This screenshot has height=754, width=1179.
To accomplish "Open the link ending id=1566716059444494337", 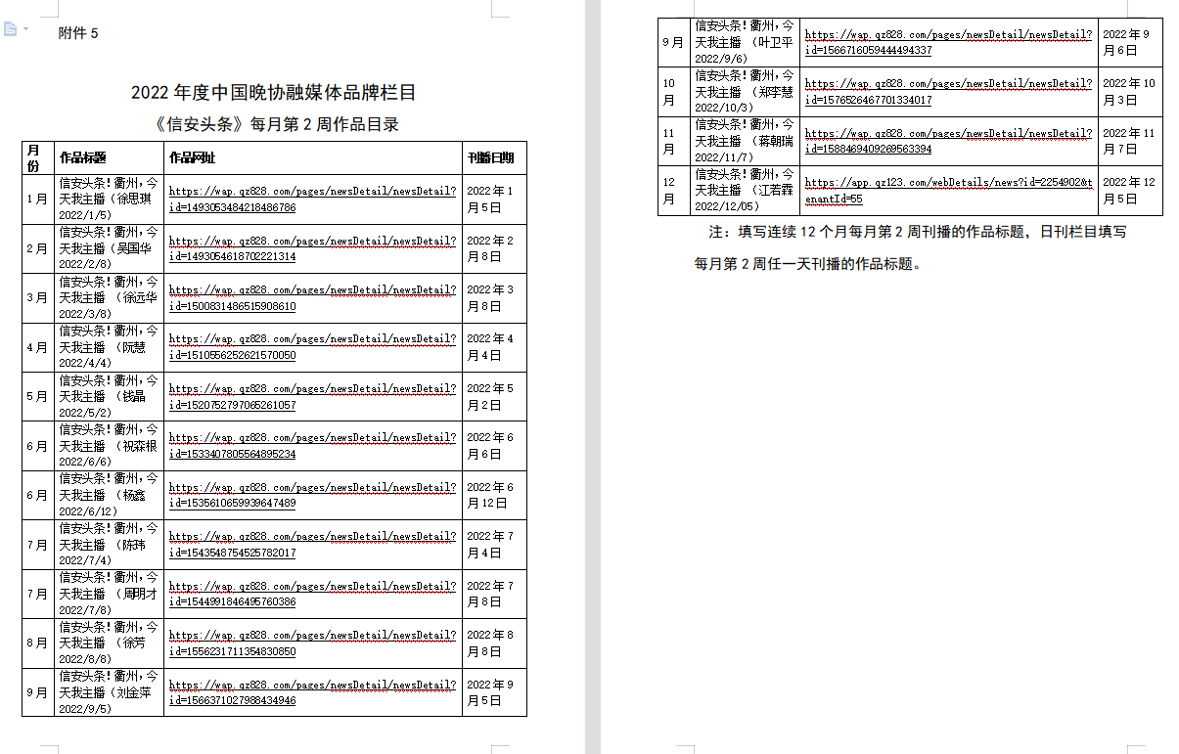I will pyautogui.click(x=948, y=42).
